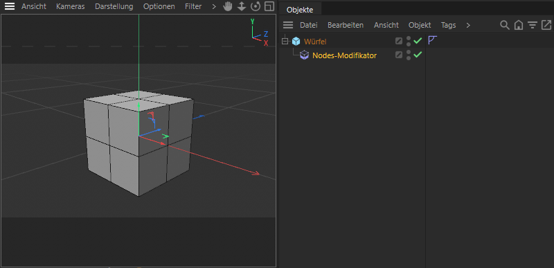Click the viewport zoom arrows icon
This screenshot has height=268, width=554.
click(x=241, y=6)
